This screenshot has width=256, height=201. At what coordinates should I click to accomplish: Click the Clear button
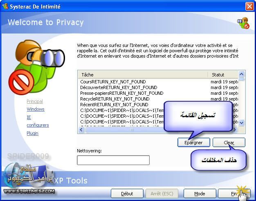[x=229, y=143]
